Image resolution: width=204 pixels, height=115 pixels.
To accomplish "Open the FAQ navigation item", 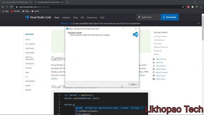I will point(102,18).
